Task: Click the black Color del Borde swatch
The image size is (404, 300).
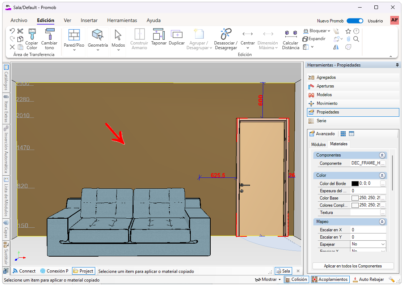Action: (355, 184)
